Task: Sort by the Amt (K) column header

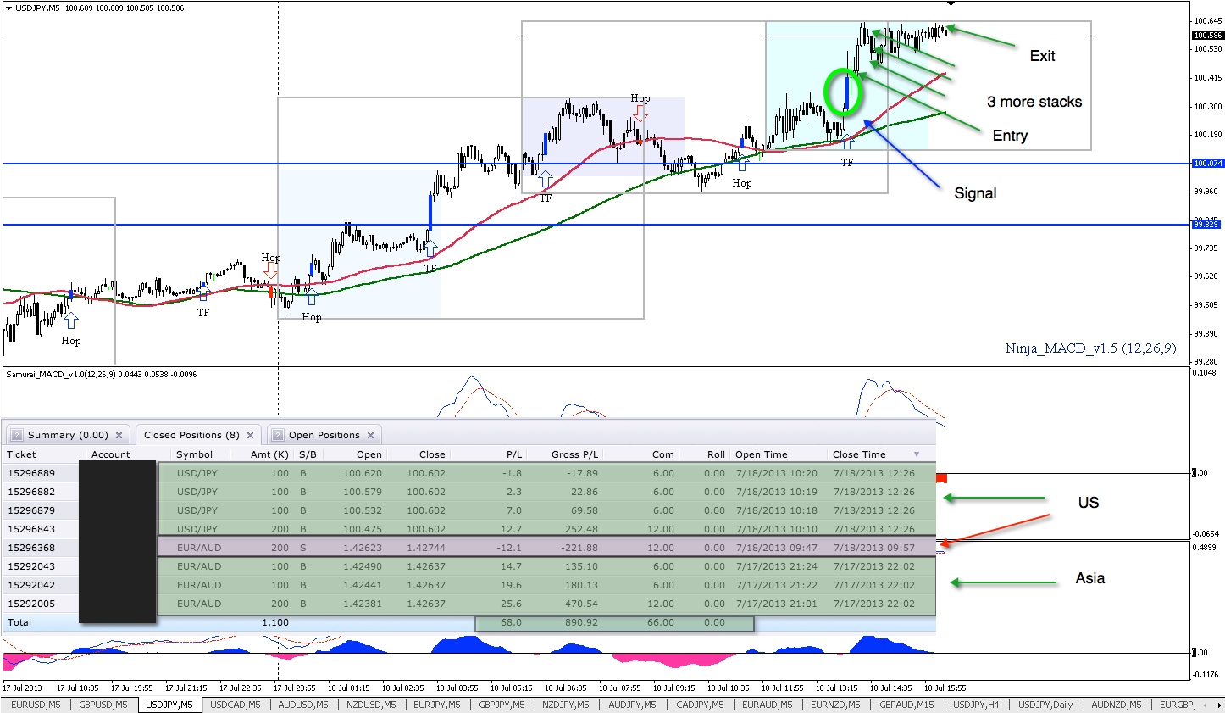Action: pos(269,454)
